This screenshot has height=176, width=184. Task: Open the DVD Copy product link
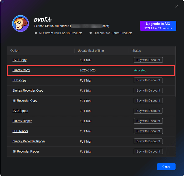coord(19,60)
